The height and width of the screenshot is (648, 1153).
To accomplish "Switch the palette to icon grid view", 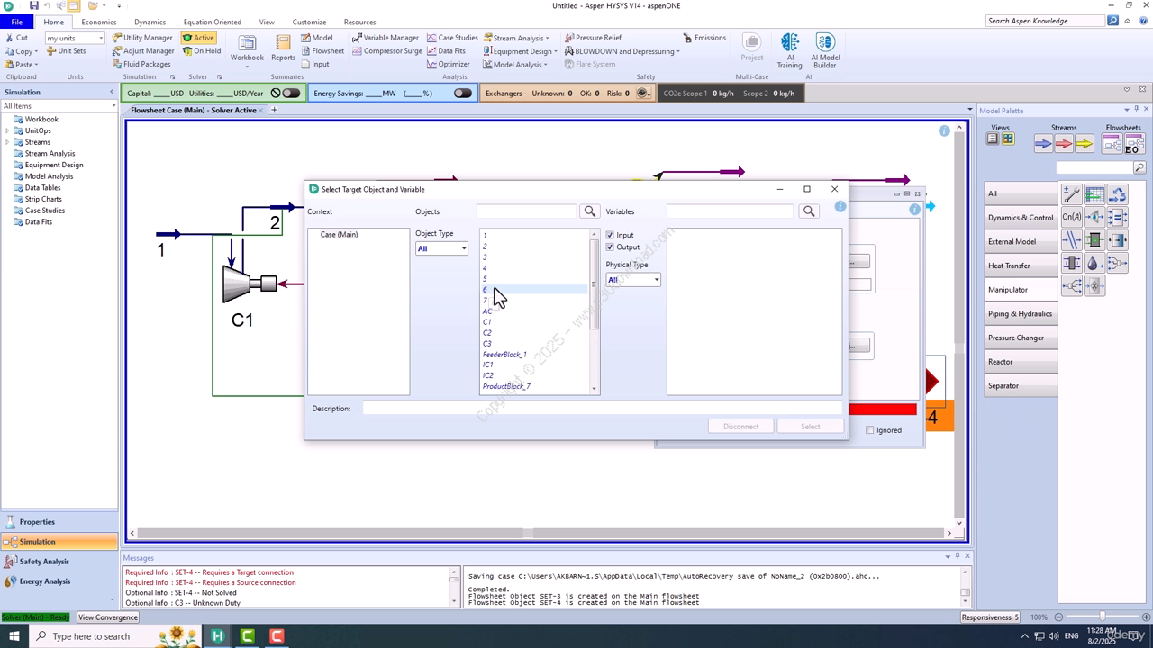I will [1008, 139].
